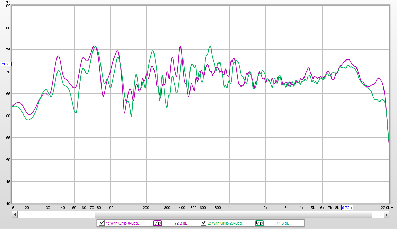The height and width of the screenshot is (229, 397).
Task: Uncheck the With Grills 0-Deg. trace checkbox
Action: click(x=102, y=223)
